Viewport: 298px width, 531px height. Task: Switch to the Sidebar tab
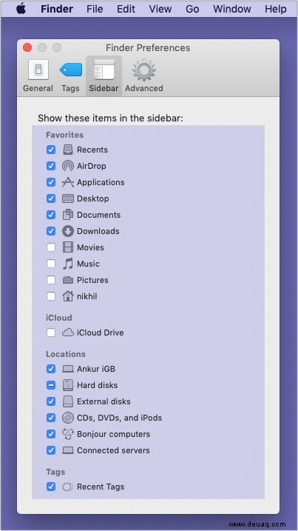click(104, 76)
